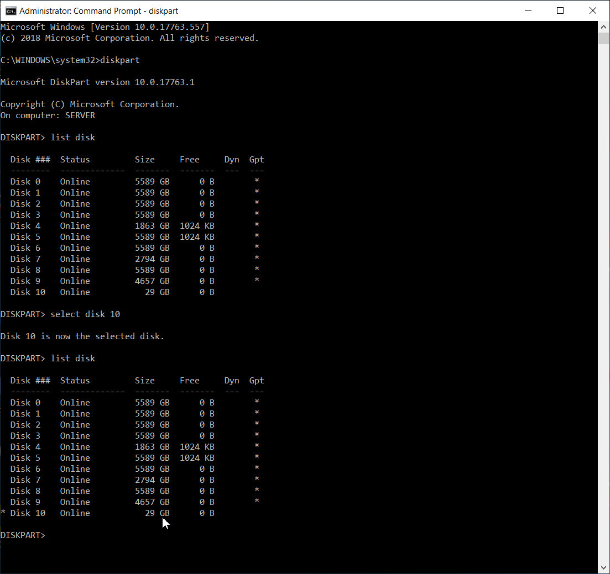Click the 'On computer: SERVER' line
The width and height of the screenshot is (610, 574).
coord(48,115)
